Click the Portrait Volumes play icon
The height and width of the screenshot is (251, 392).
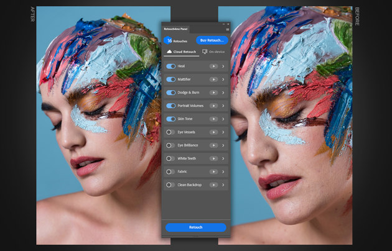(x=213, y=106)
